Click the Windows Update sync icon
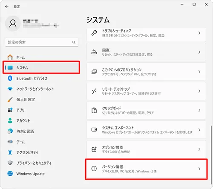This screenshot has height=189, width=213. point(10,174)
